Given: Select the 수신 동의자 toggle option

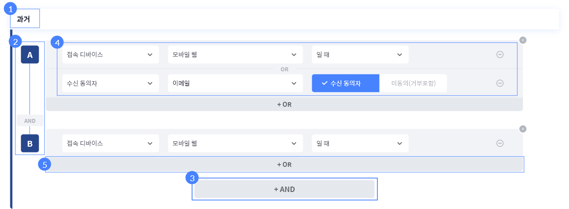Looking at the screenshot, I should pos(345,83).
